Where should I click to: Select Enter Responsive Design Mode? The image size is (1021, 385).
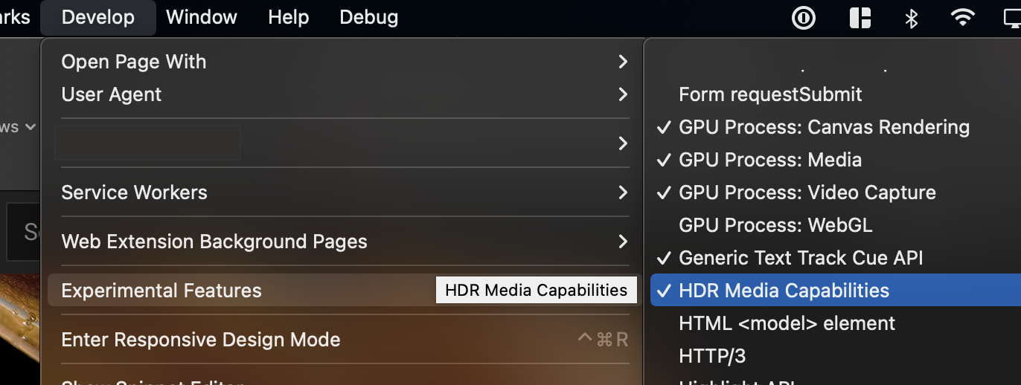(201, 340)
